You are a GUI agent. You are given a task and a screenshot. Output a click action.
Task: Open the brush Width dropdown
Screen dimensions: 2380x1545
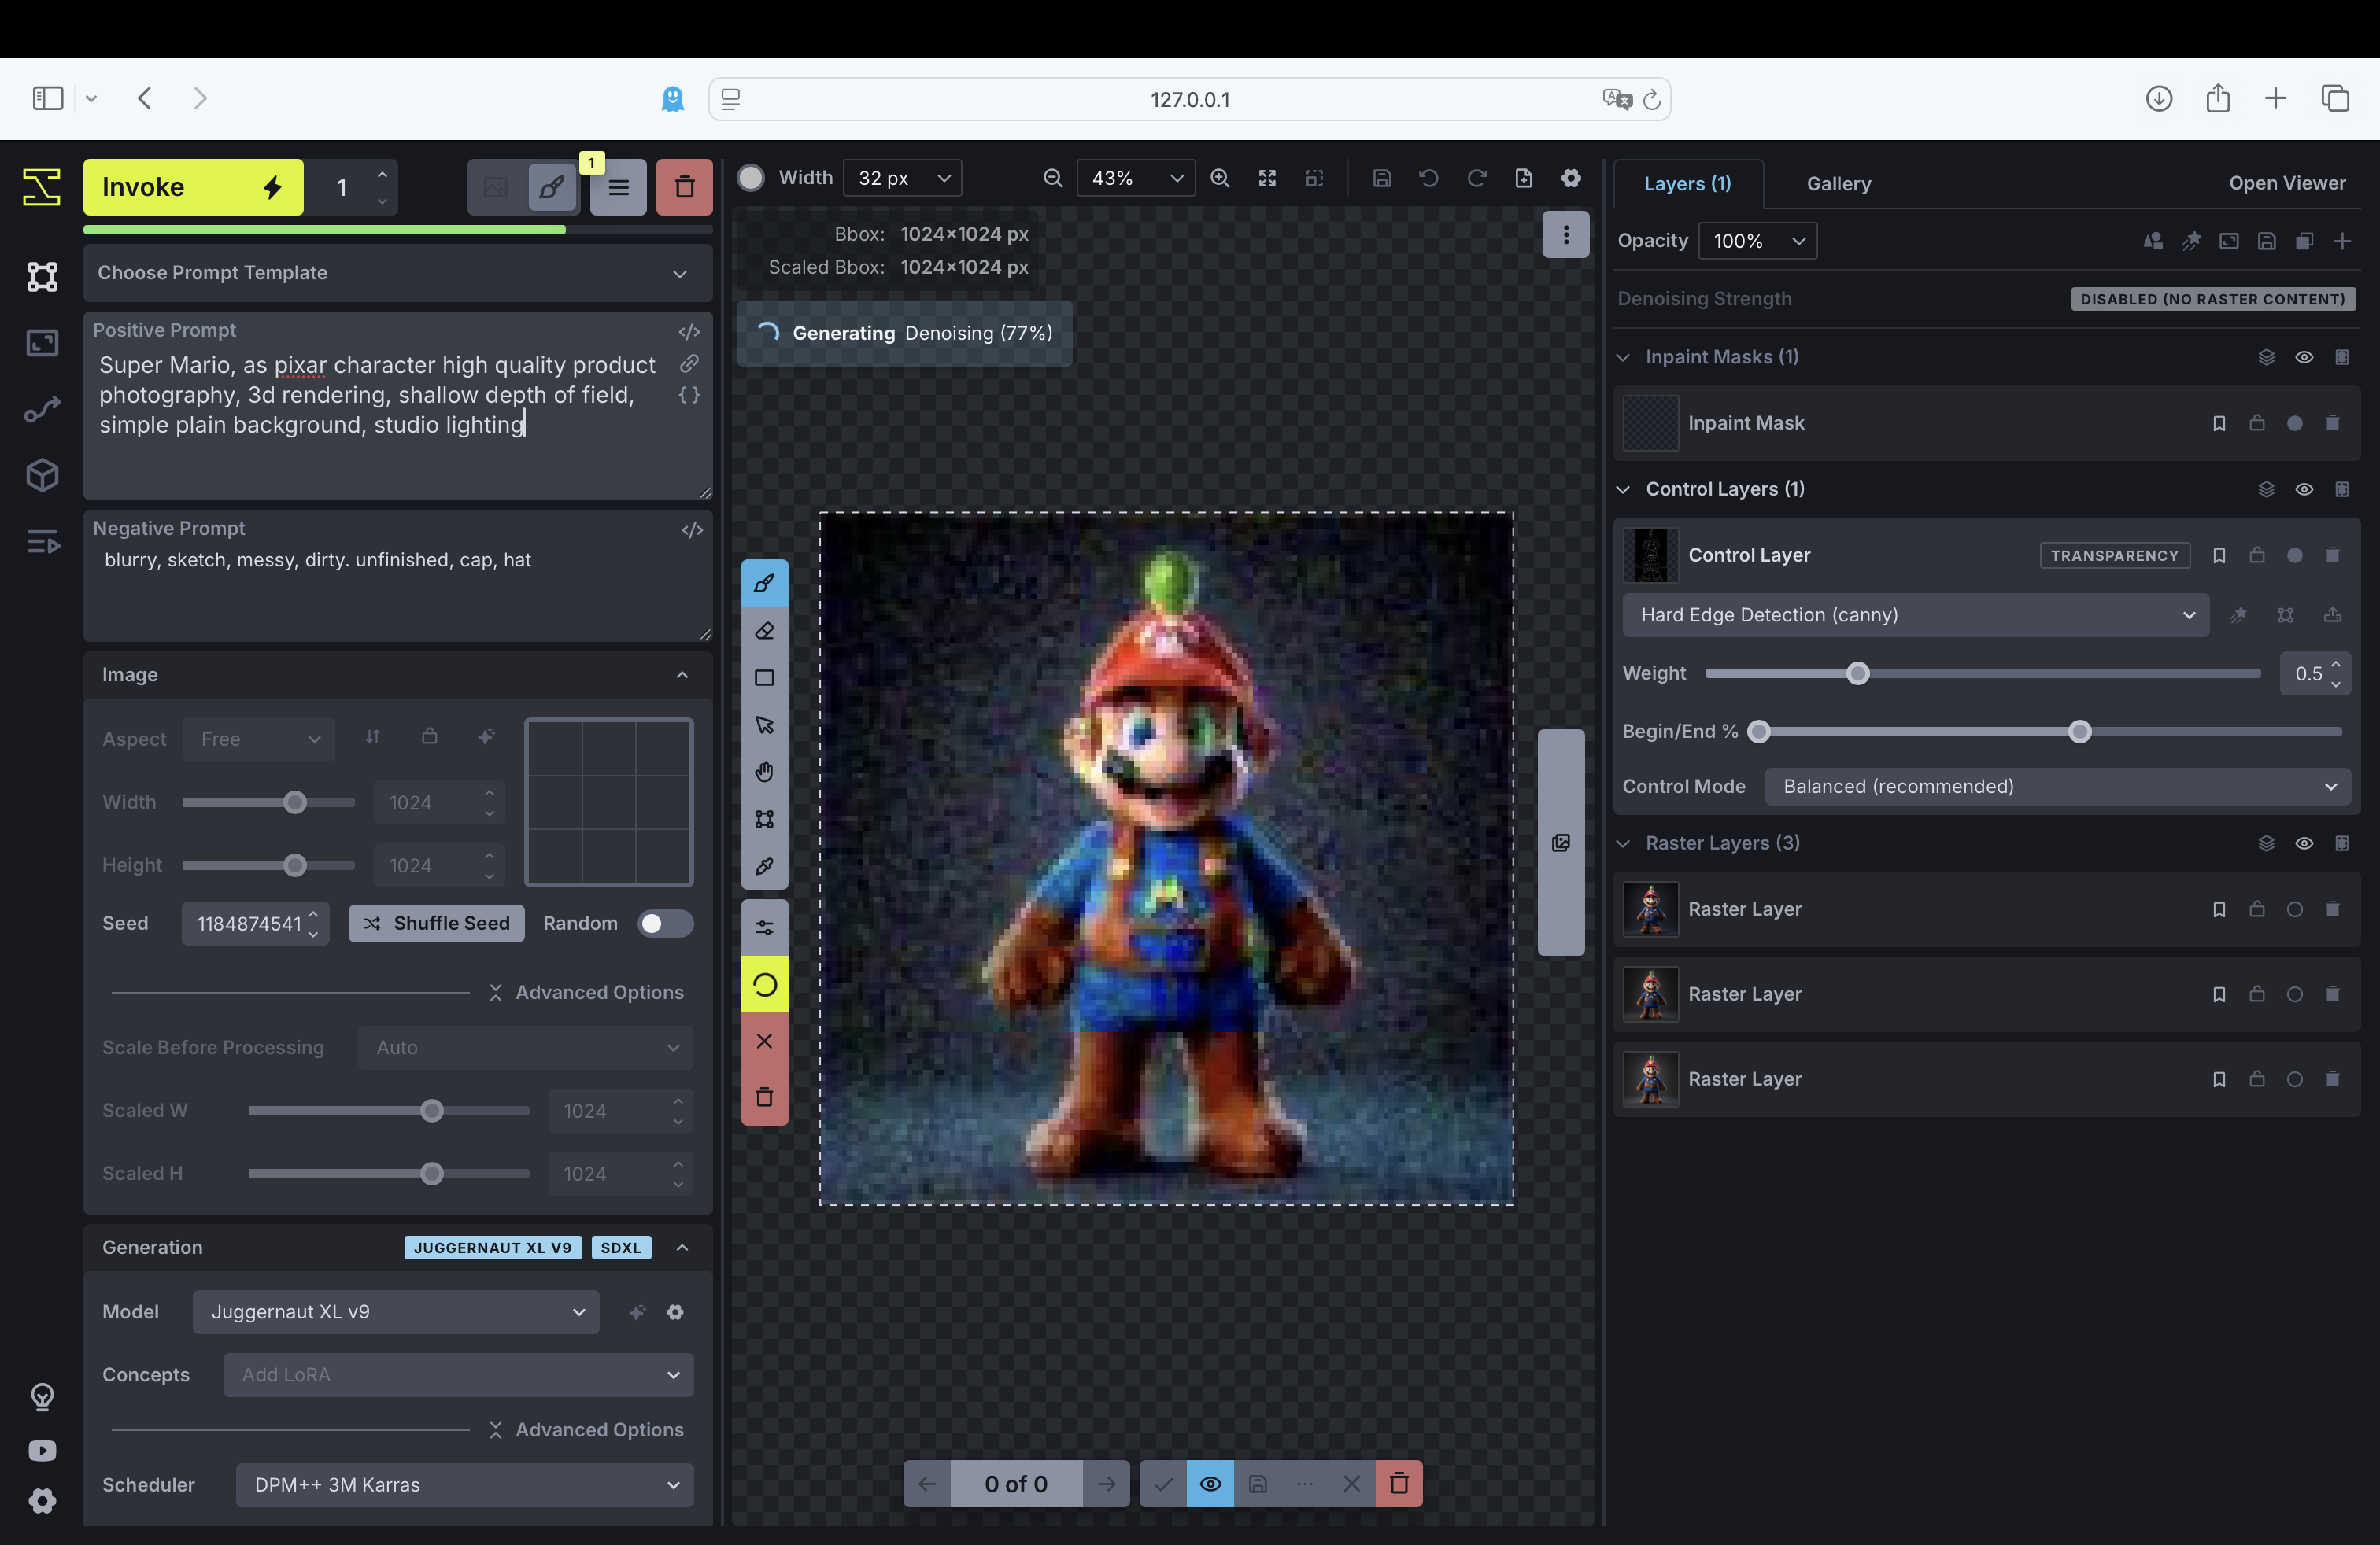(902, 178)
